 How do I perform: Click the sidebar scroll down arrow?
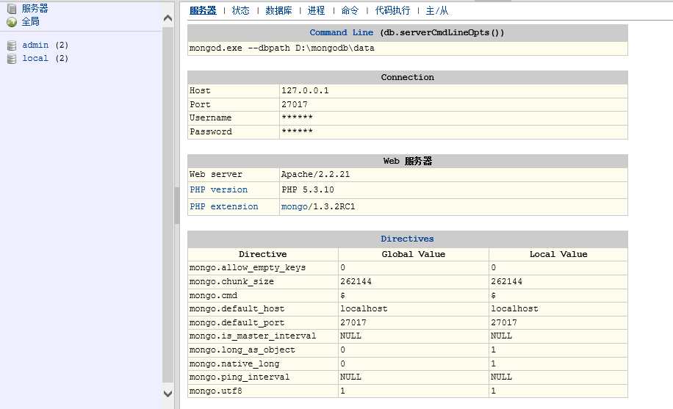[168, 393]
